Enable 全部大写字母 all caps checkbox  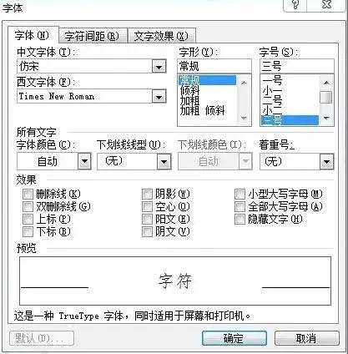[x=240, y=206]
